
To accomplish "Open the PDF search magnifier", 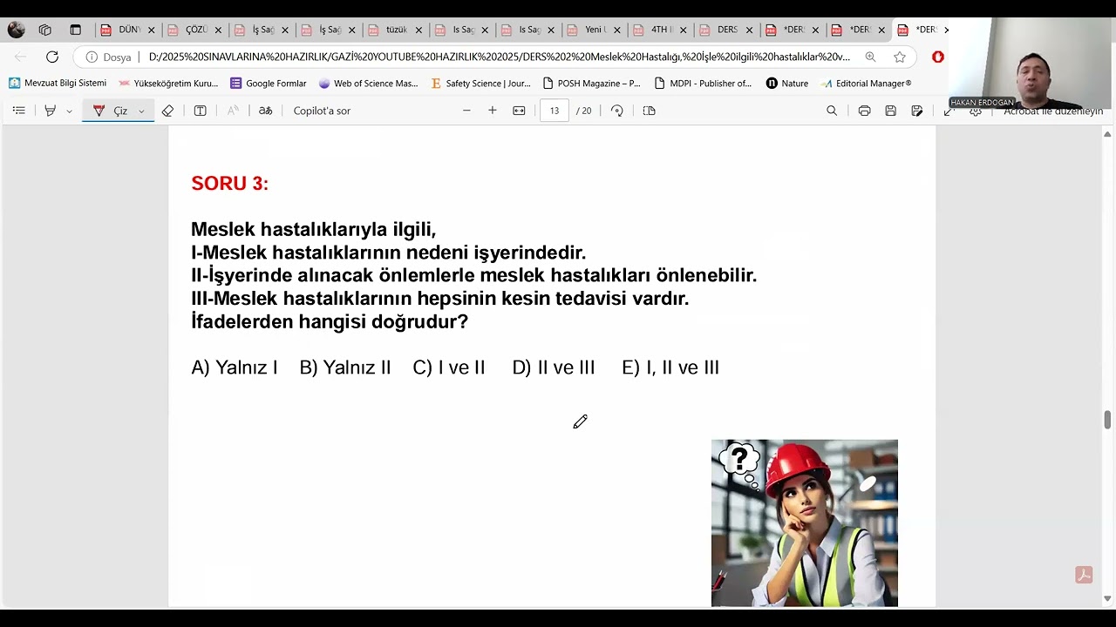I will pos(832,111).
